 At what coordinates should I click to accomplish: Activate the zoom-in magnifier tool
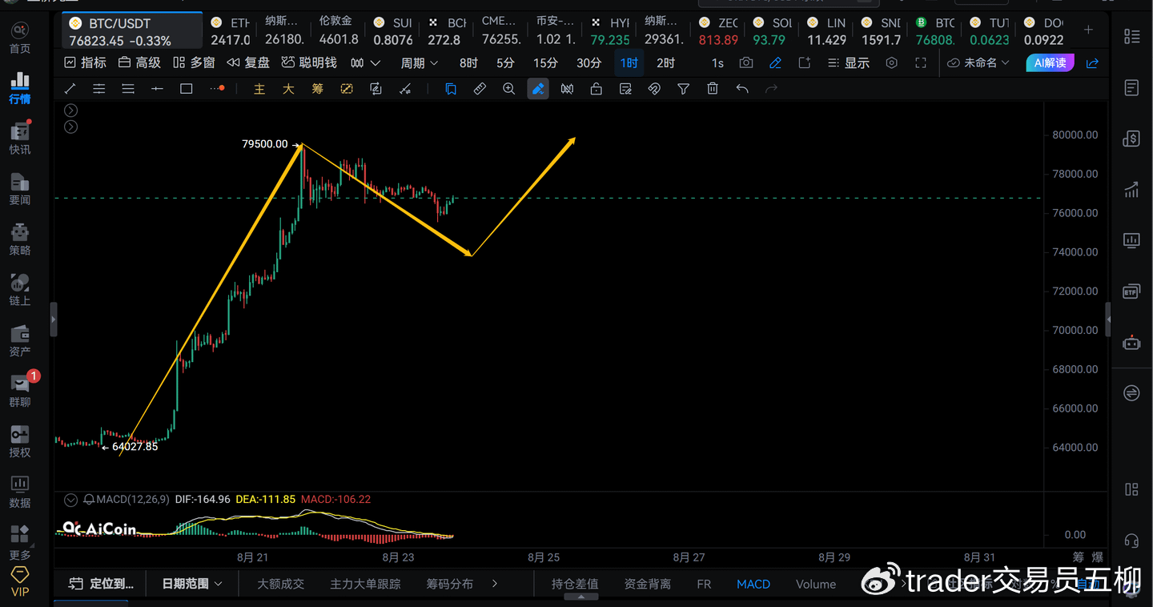[x=508, y=89]
